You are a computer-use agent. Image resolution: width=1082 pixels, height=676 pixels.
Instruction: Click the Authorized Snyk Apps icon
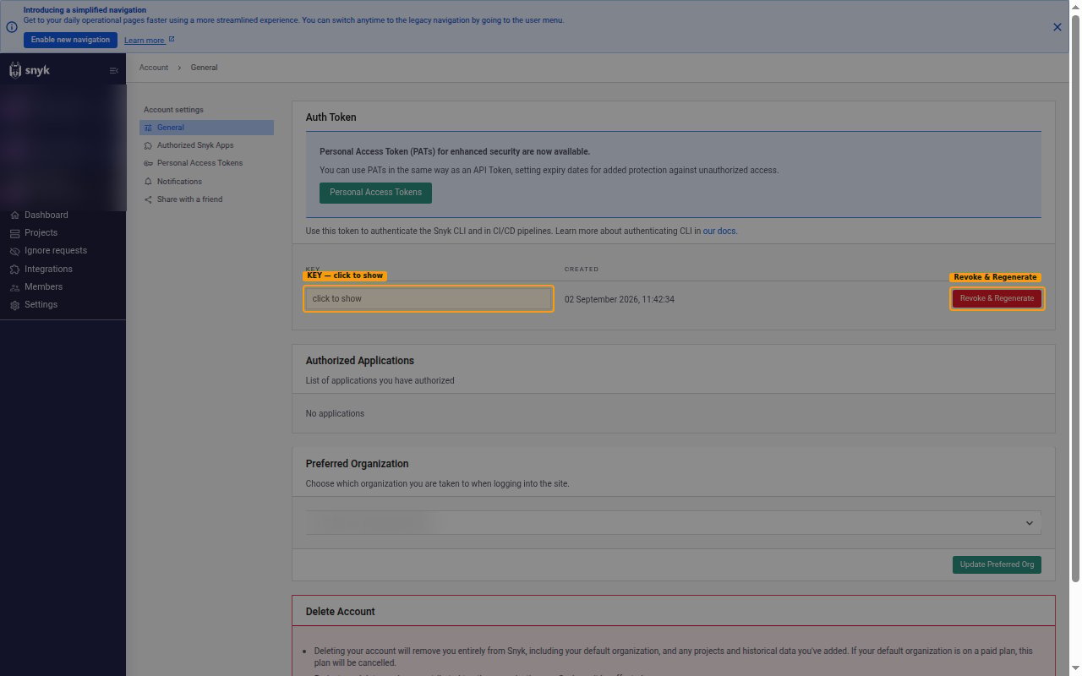click(x=148, y=145)
